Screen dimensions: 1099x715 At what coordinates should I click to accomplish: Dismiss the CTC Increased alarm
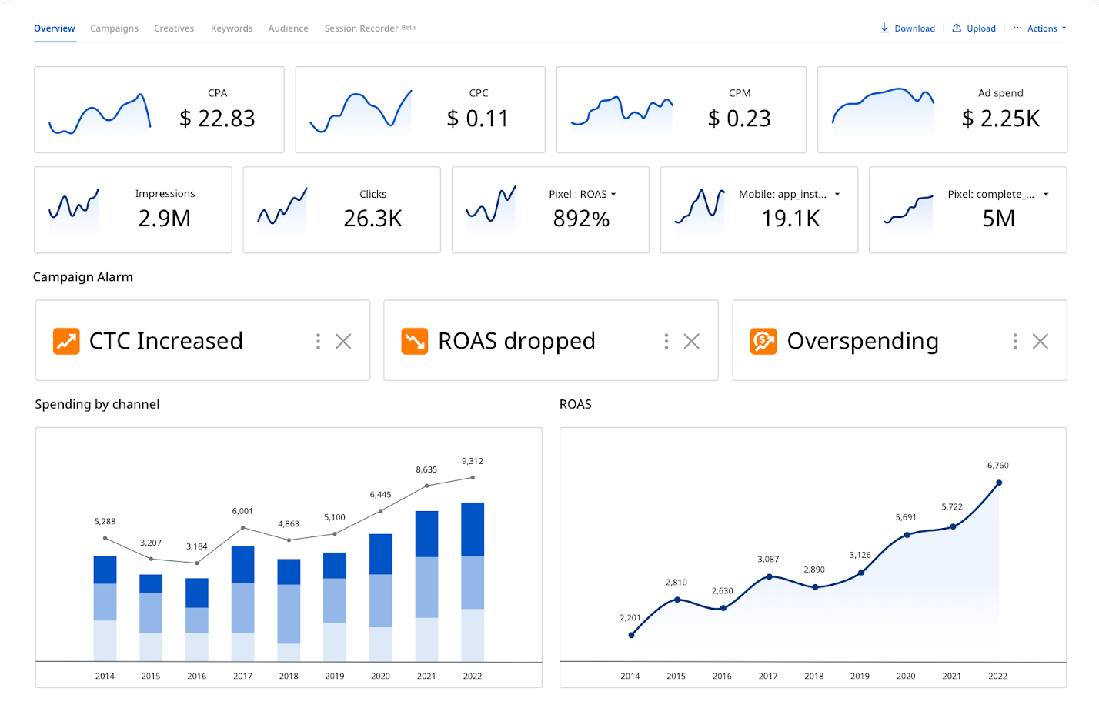pos(343,341)
